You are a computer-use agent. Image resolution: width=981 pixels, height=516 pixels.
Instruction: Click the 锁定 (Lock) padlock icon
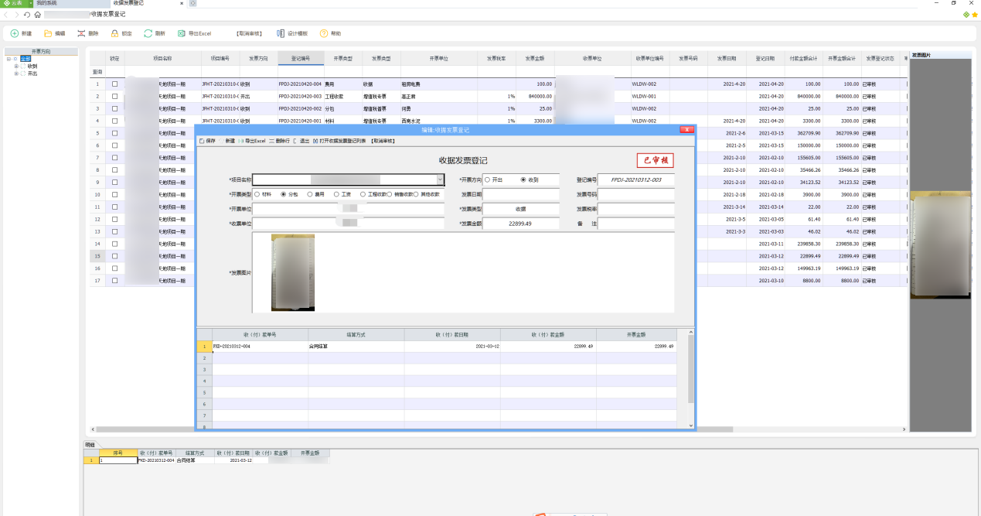click(x=115, y=33)
